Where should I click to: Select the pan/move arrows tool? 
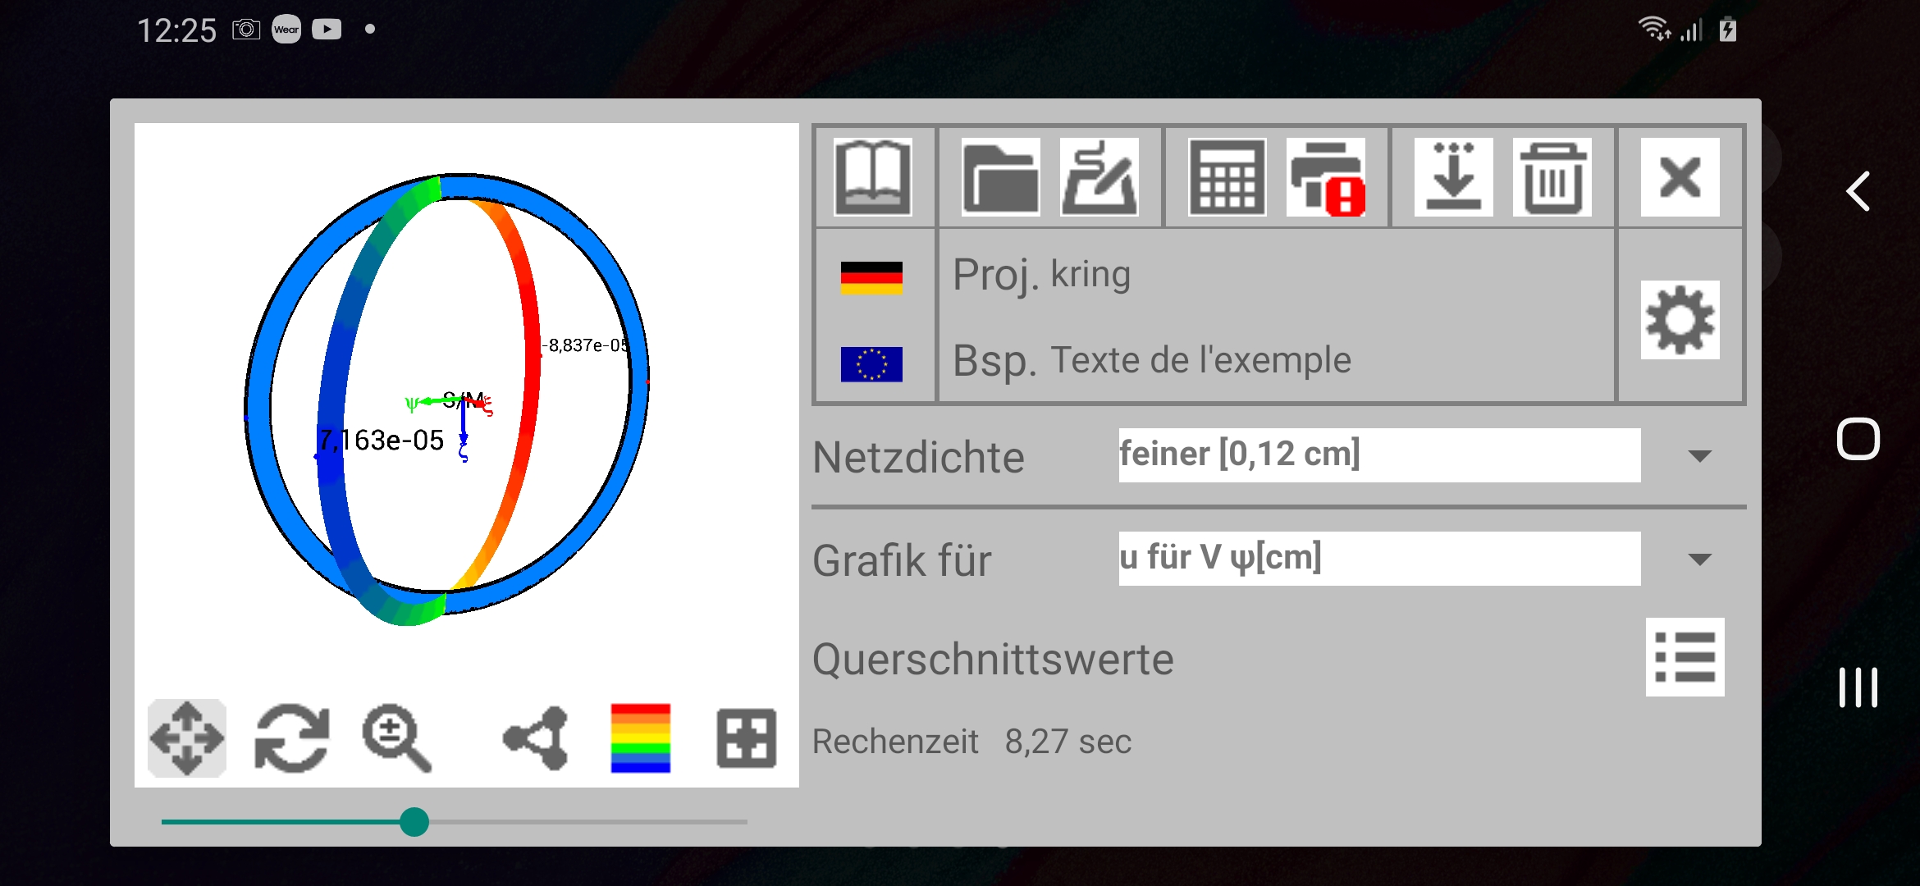tap(187, 738)
